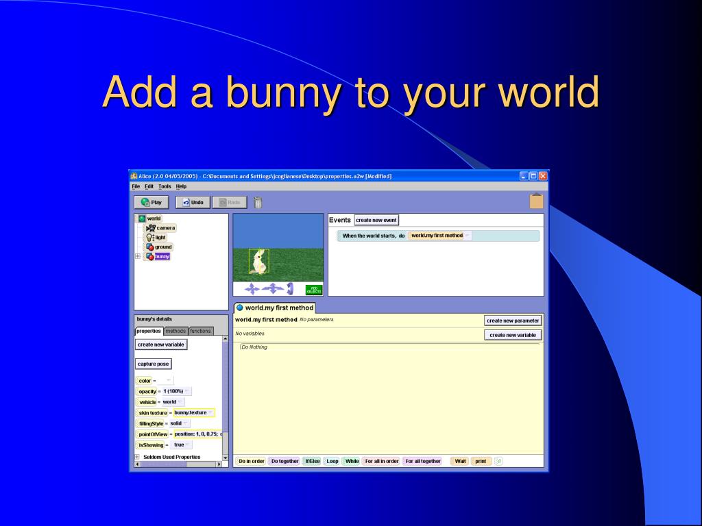
Task: Switch to the properties tab
Action: tap(149, 331)
